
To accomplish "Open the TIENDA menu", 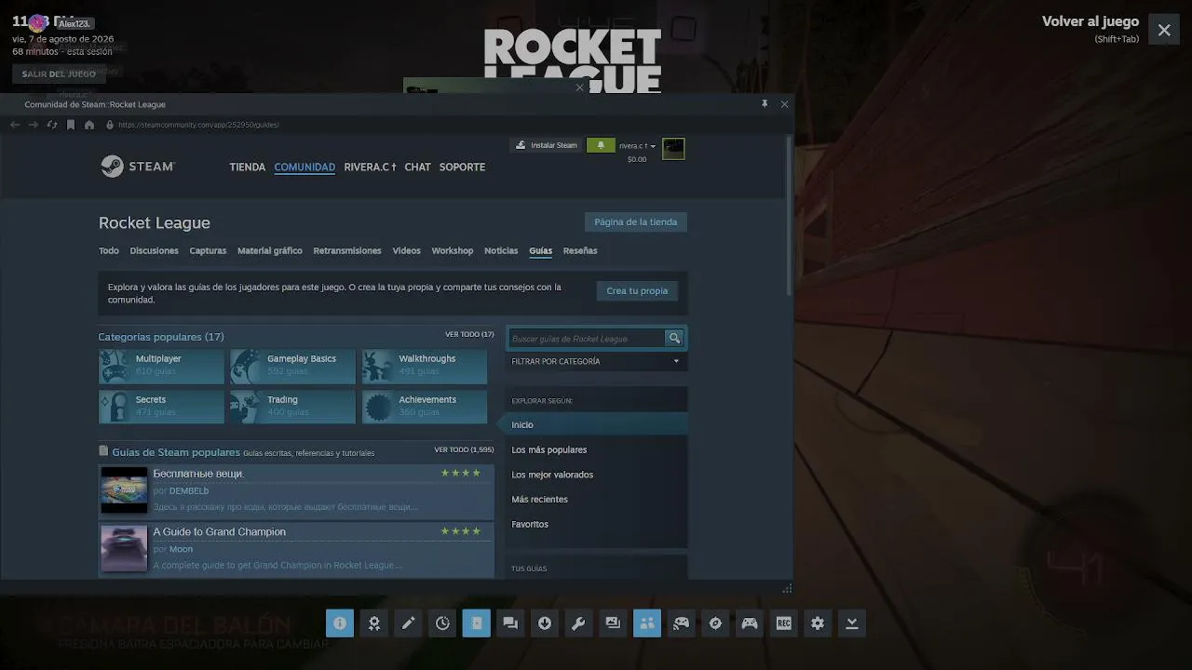I will click(x=248, y=167).
